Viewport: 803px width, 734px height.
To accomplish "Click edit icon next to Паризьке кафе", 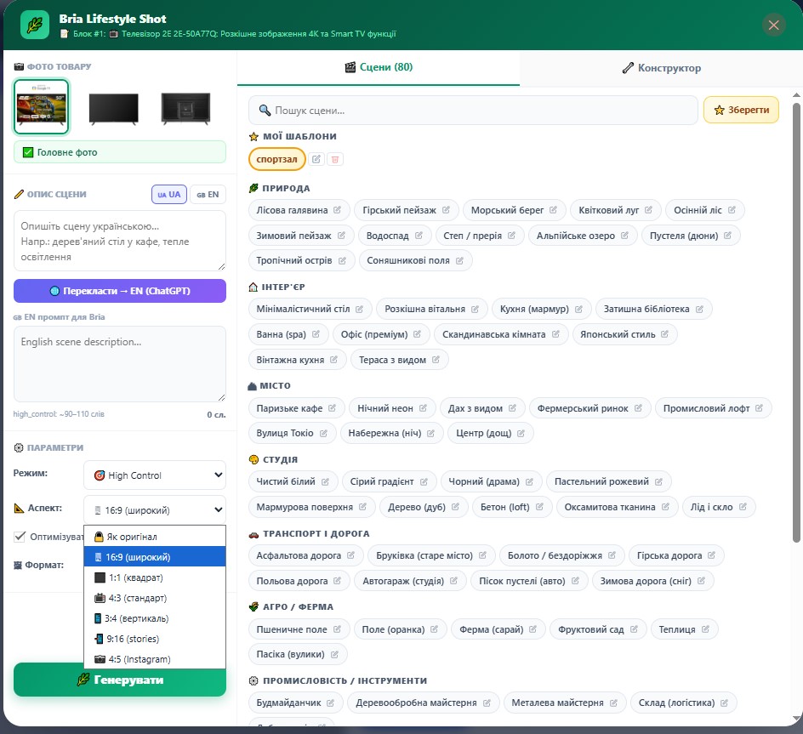I will (x=332, y=408).
